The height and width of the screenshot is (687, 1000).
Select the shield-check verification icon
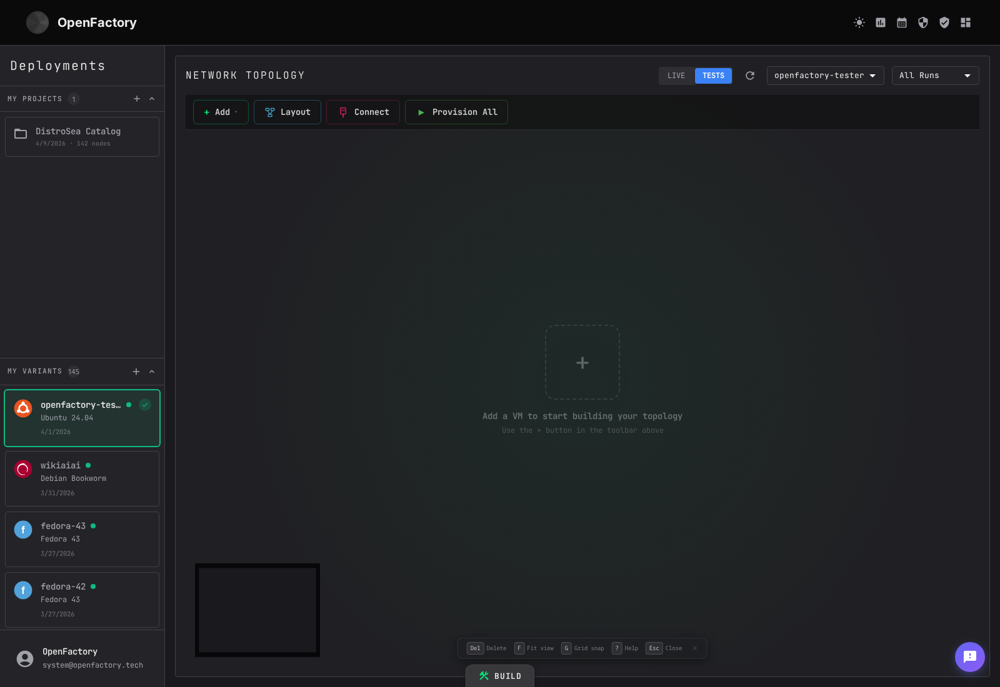point(944,22)
